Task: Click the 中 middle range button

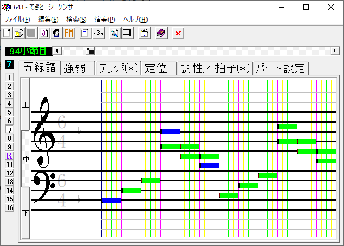Action: 26,159
